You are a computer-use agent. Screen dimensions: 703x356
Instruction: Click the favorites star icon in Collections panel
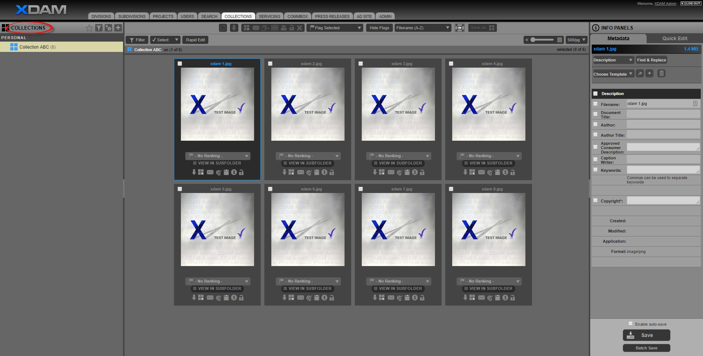pyautogui.click(x=89, y=28)
